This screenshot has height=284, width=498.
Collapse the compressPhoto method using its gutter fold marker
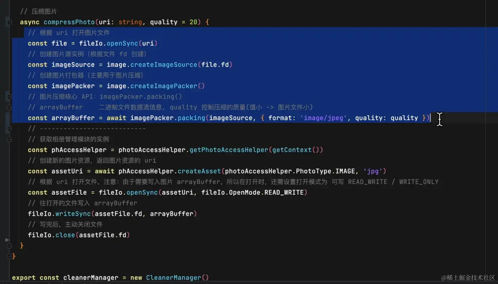[9, 22]
